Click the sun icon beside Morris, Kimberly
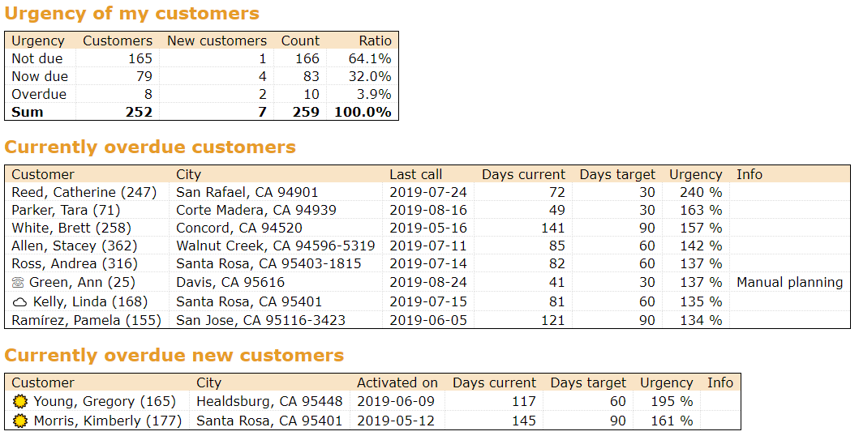This screenshot has width=859, height=440. point(19,421)
